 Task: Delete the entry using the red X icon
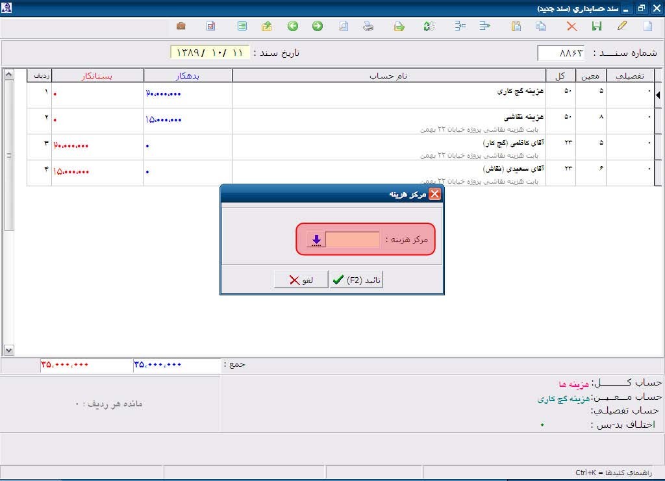(x=571, y=26)
